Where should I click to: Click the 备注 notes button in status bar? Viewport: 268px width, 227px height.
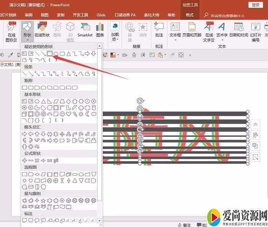click(x=184, y=225)
